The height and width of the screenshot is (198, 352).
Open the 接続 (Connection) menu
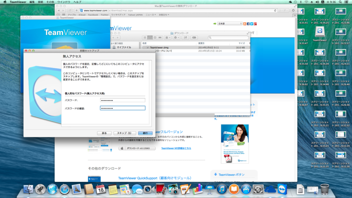[40, 2]
